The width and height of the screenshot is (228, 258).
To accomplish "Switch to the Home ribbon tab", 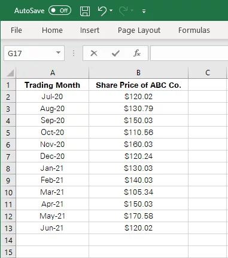I will point(52,30).
